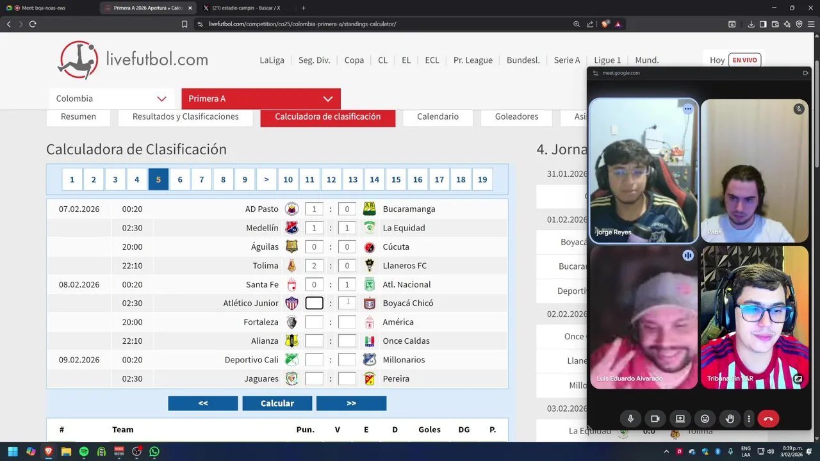This screenshot has height=461, width=820.
Task: Click the EN VIVO live button
Action: click(x=744, y=60)
